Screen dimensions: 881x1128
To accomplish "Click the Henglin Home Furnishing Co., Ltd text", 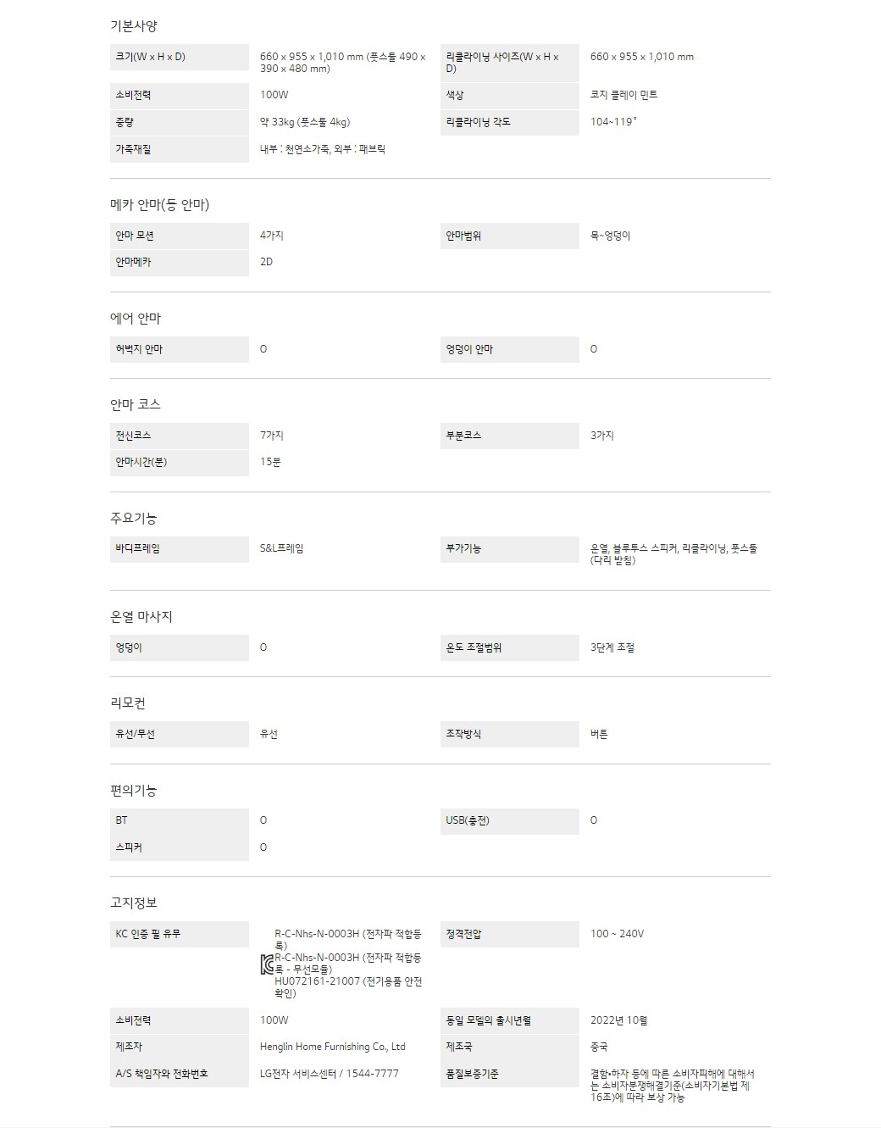I will tap(332, 1047).
